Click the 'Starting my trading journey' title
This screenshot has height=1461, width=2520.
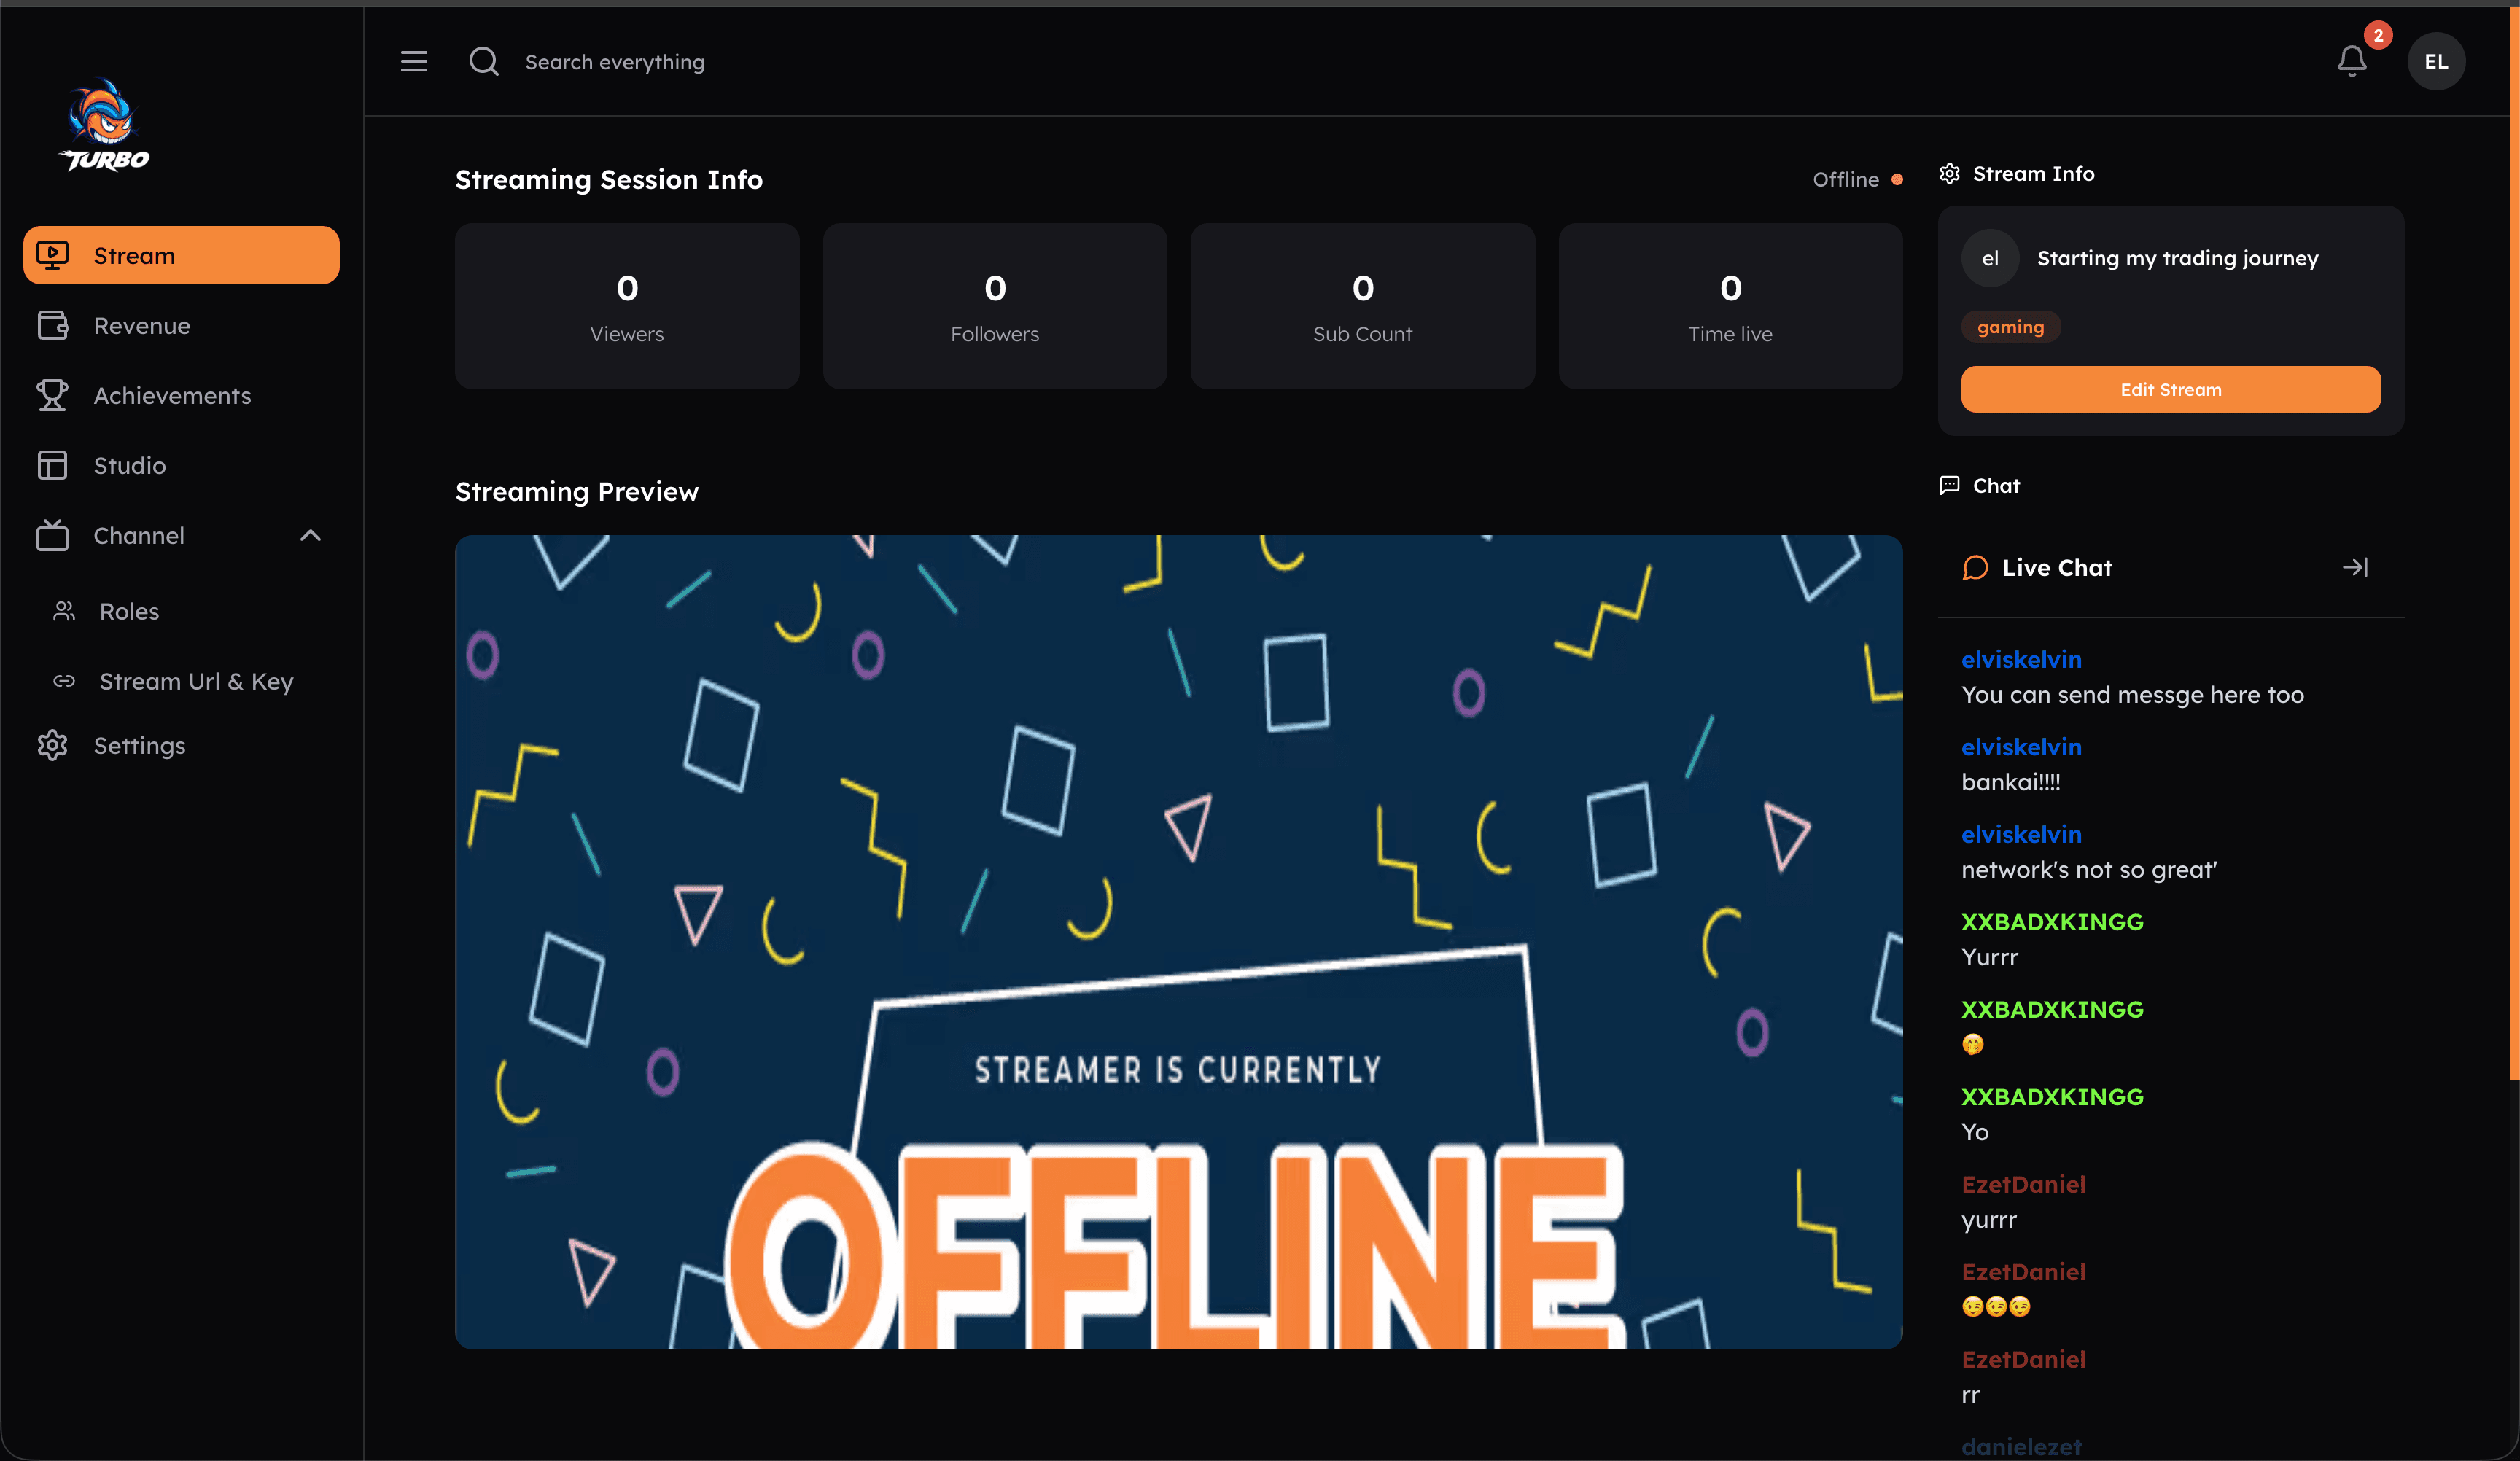(x=2177, y=259)
